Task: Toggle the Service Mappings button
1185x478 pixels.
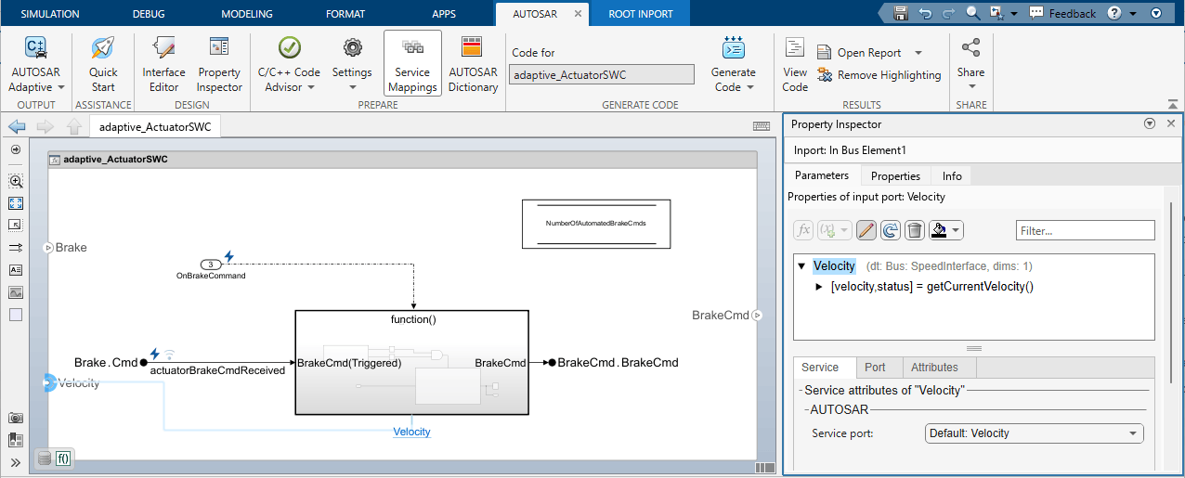Action: 412,64
